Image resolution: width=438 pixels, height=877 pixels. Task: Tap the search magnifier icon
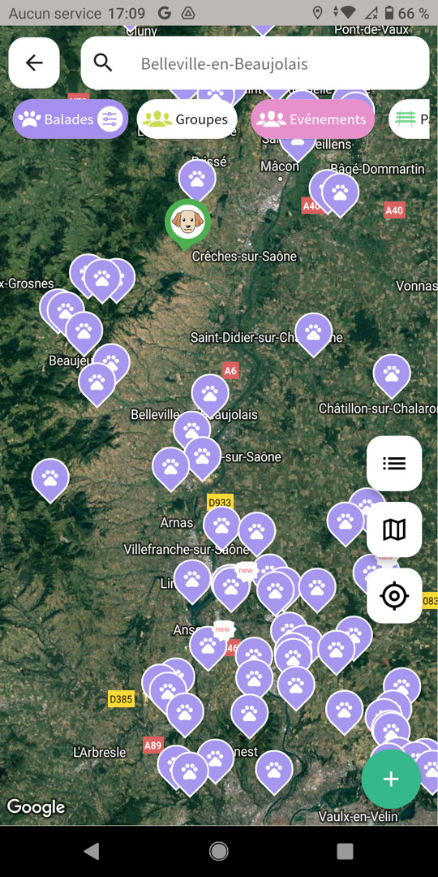(103, 63)
